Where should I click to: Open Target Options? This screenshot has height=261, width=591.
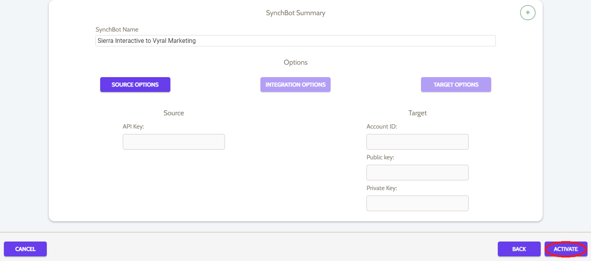[456, 85]
